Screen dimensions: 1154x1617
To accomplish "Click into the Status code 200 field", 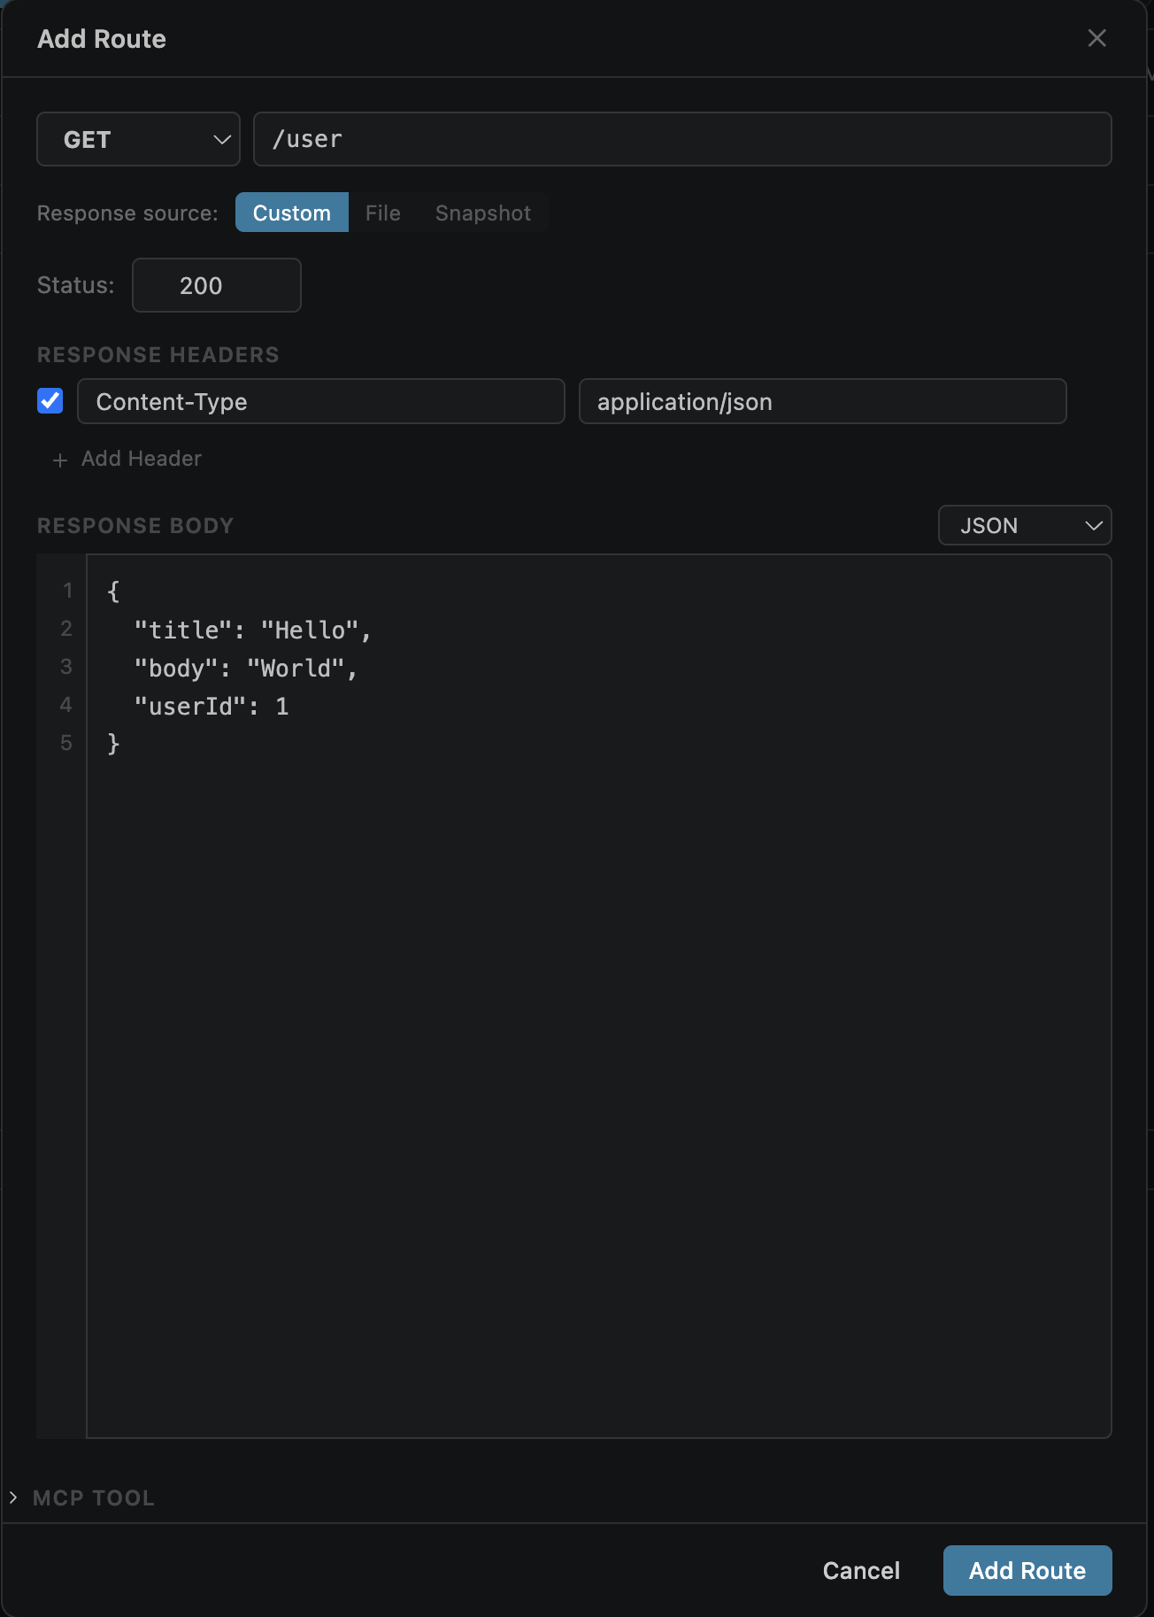I will pos(217,285).
